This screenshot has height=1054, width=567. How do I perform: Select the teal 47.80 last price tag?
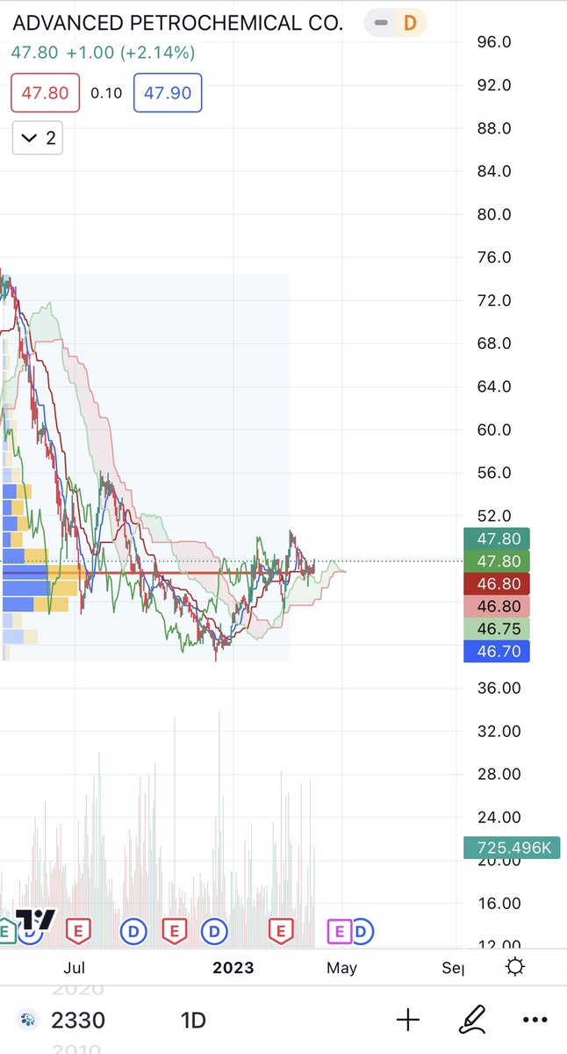(x=497, y=538)
